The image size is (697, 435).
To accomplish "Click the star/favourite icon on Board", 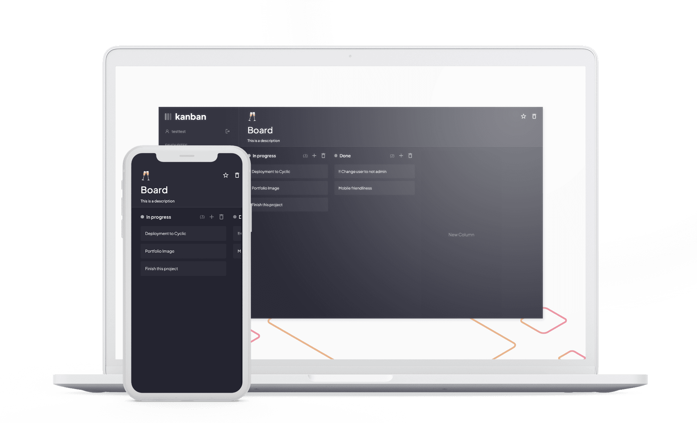I will (524, 116).
